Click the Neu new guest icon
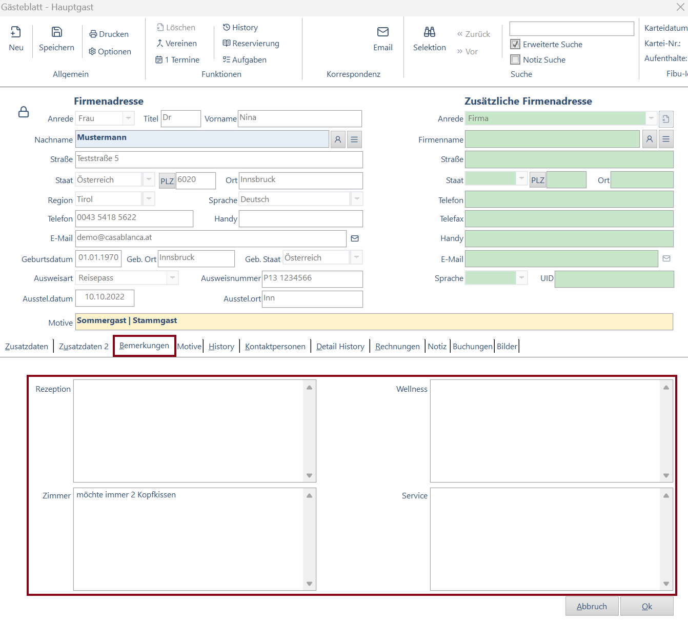 [16, 32]
